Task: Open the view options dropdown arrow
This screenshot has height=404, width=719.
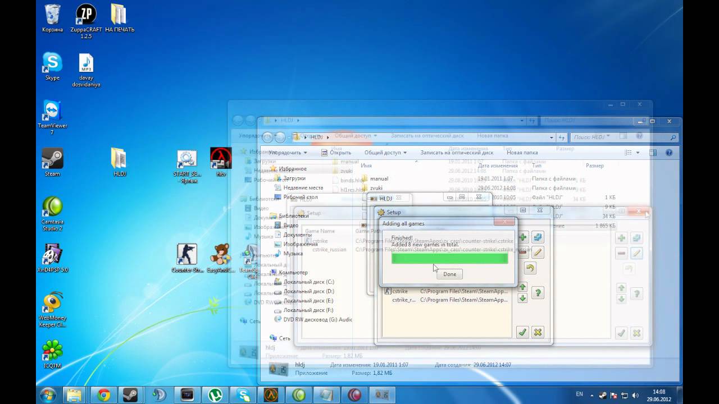Action: pyautogui.click(x=637, y=153)
